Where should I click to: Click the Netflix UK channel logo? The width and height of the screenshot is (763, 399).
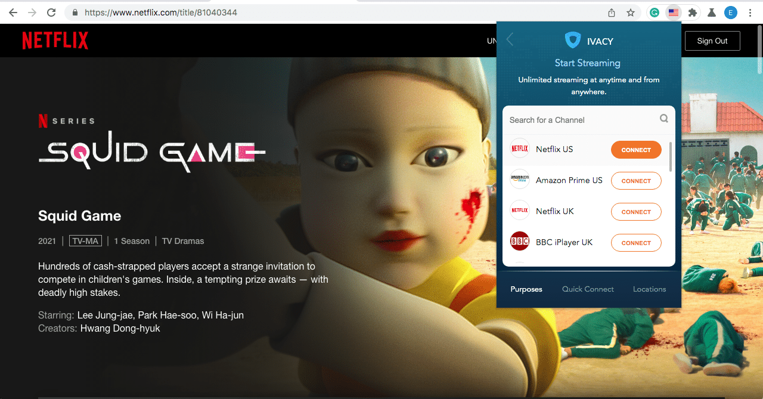(520, 211)
